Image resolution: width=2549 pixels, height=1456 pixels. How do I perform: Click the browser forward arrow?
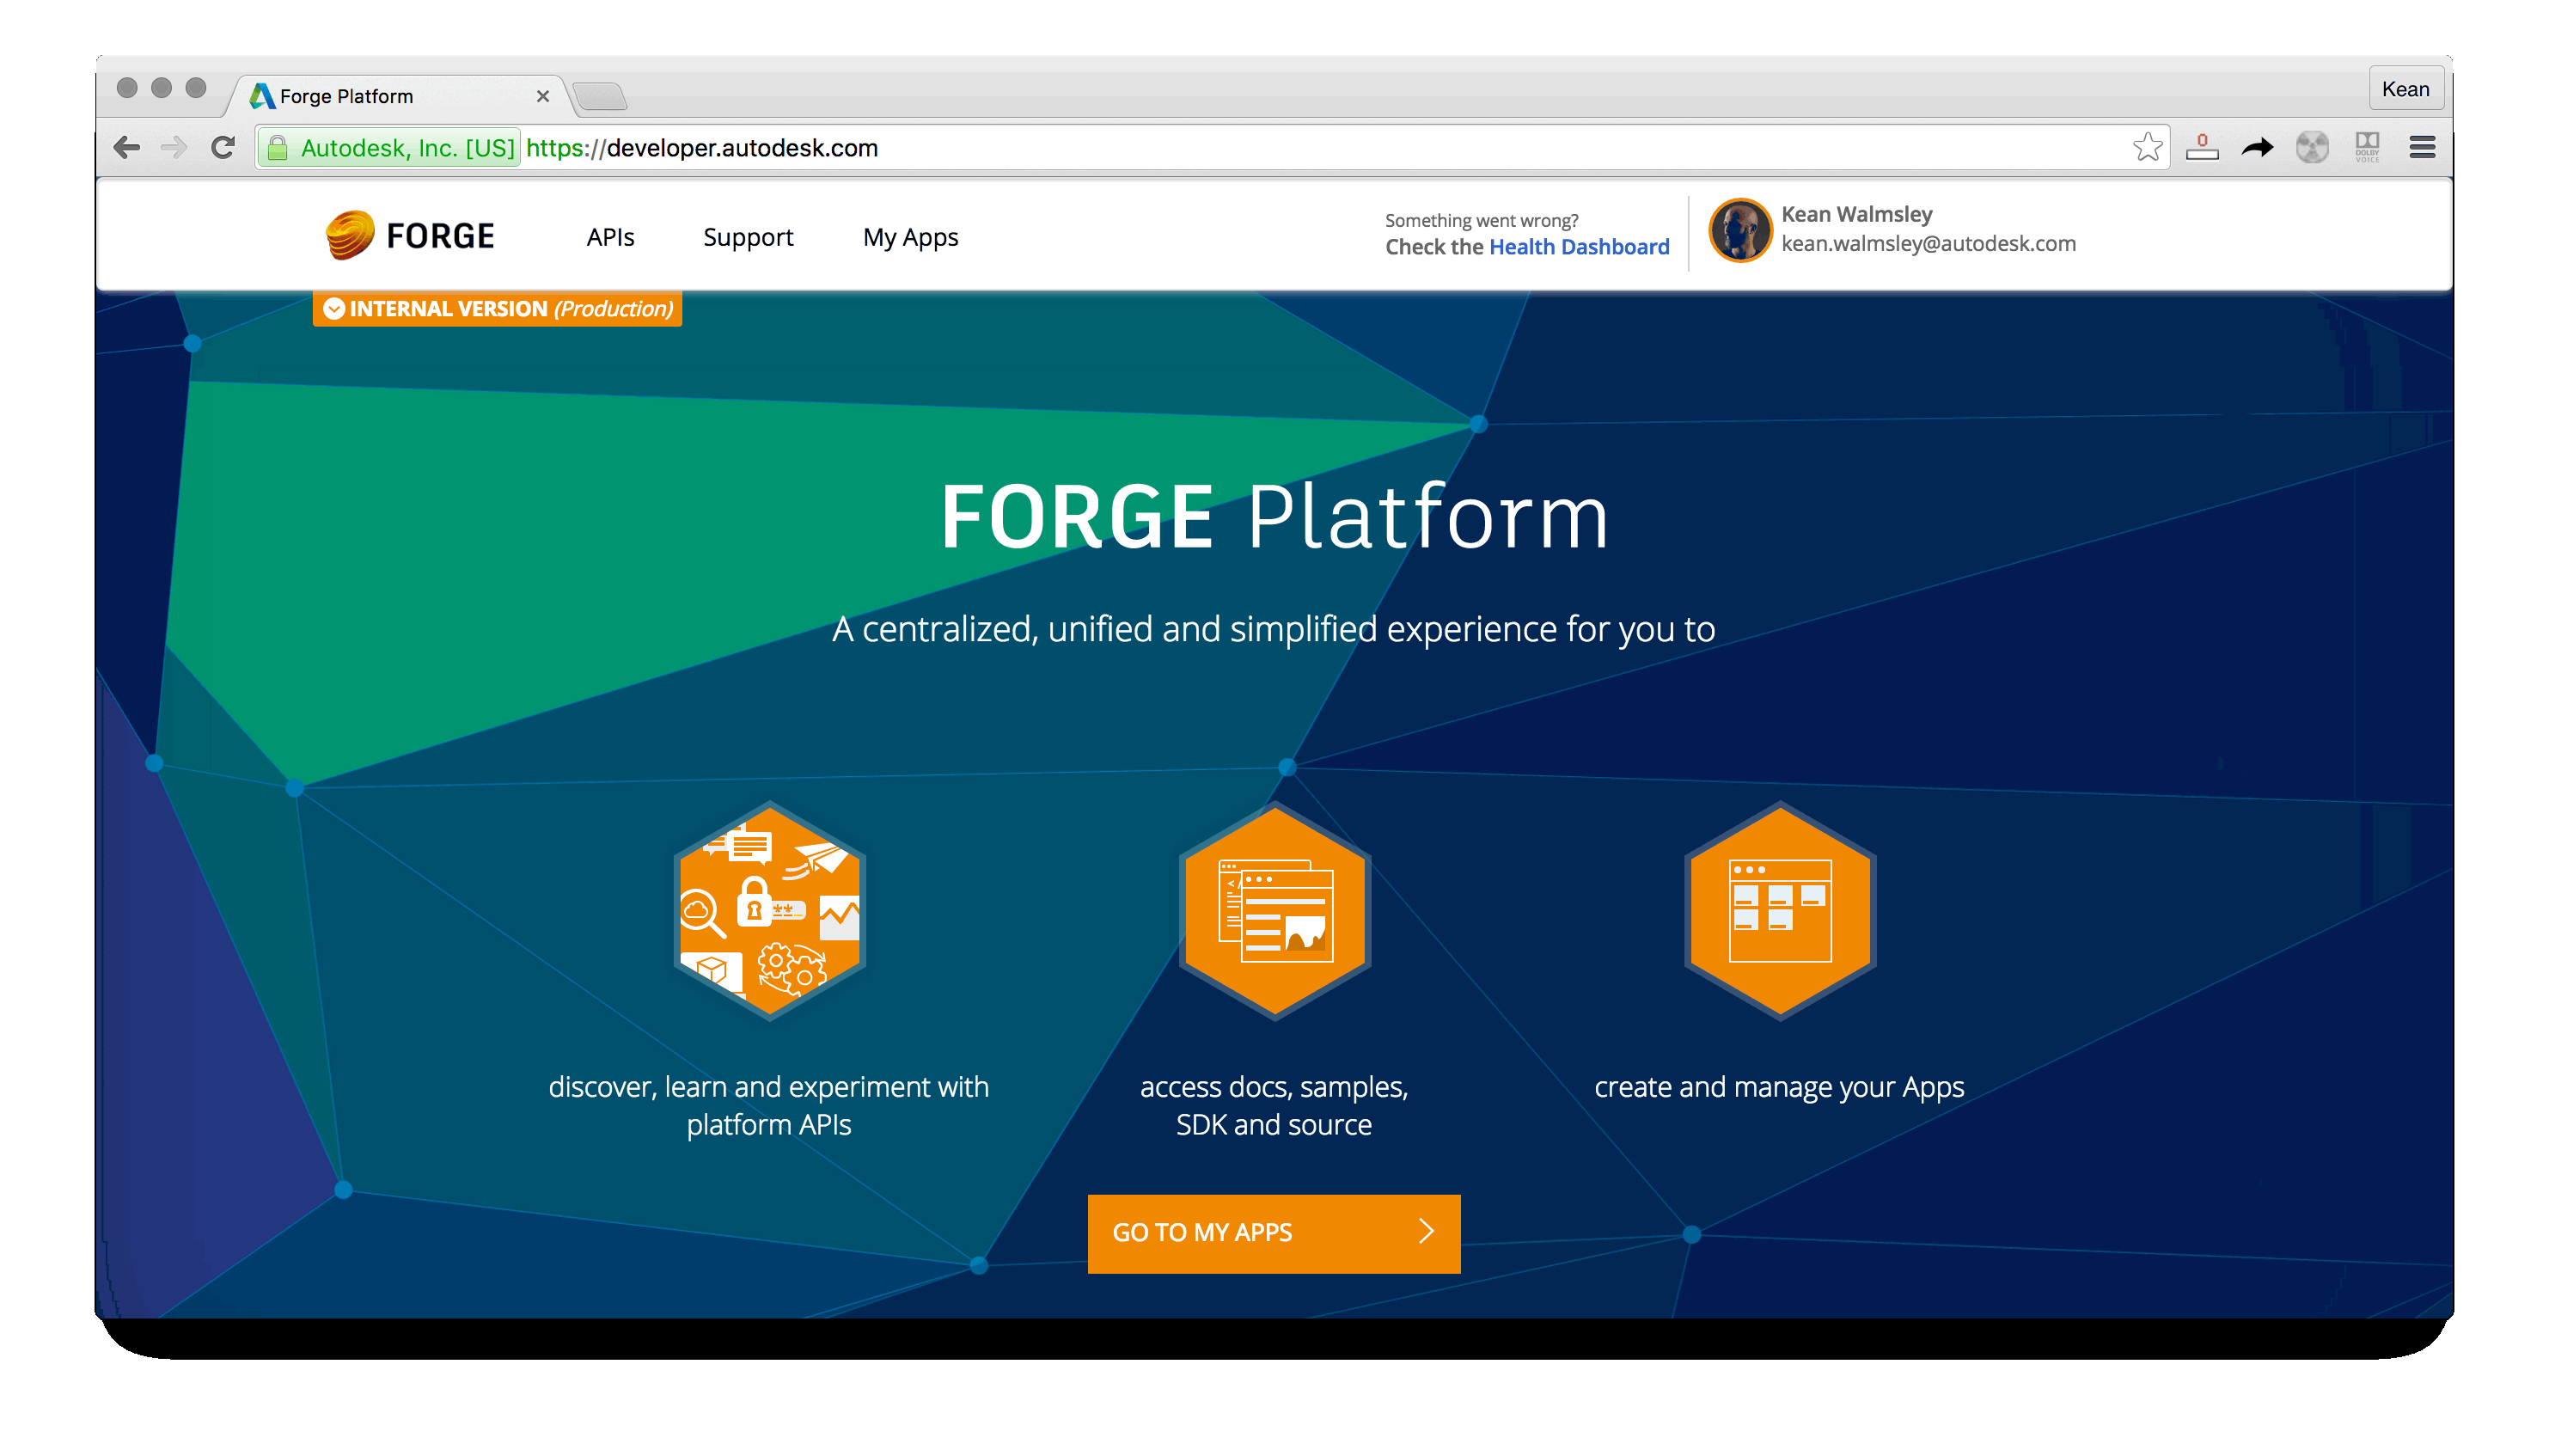tap(174, 148)
